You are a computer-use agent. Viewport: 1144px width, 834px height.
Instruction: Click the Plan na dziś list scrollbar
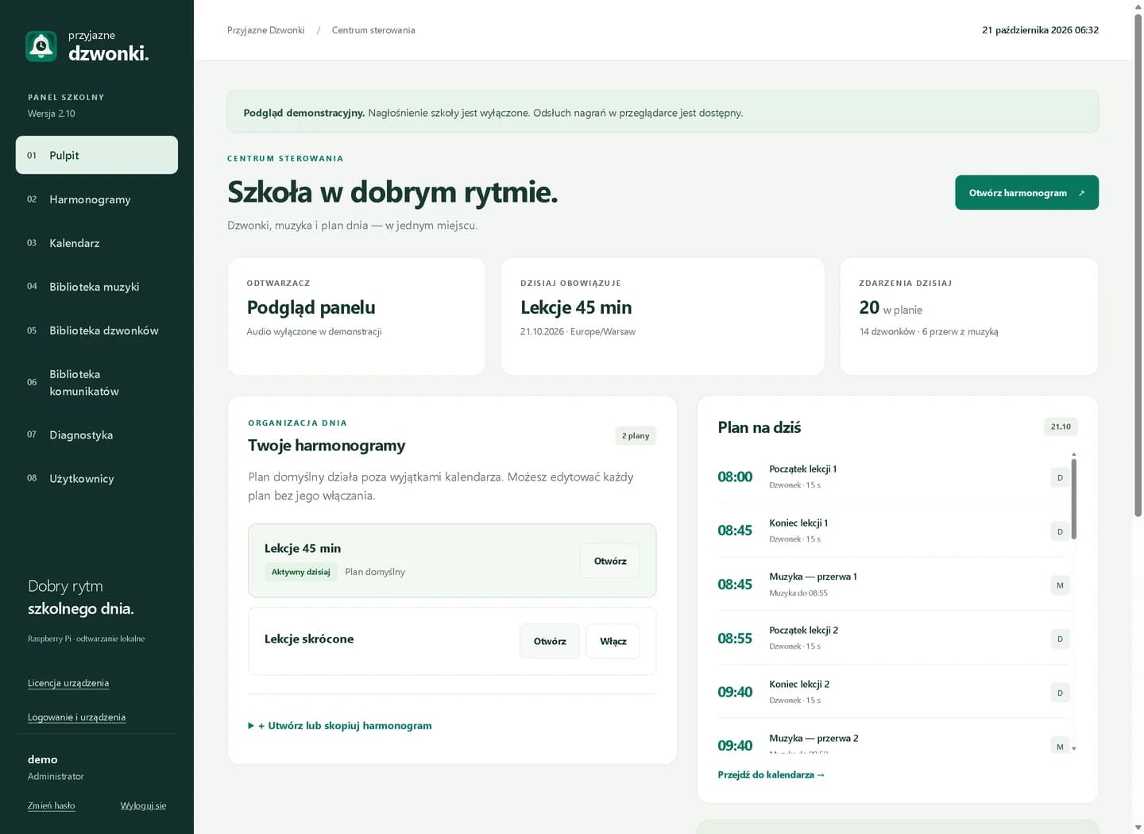point(1074,500)
